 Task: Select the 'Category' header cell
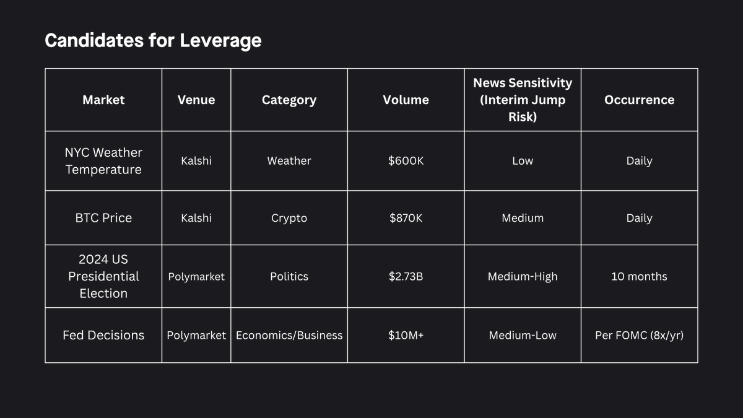[289, 100]
